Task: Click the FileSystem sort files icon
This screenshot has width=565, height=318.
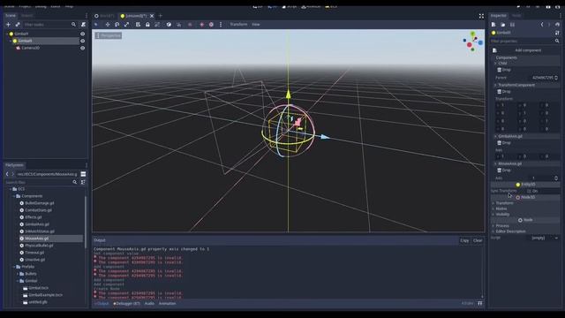Action: click(83, 182)
